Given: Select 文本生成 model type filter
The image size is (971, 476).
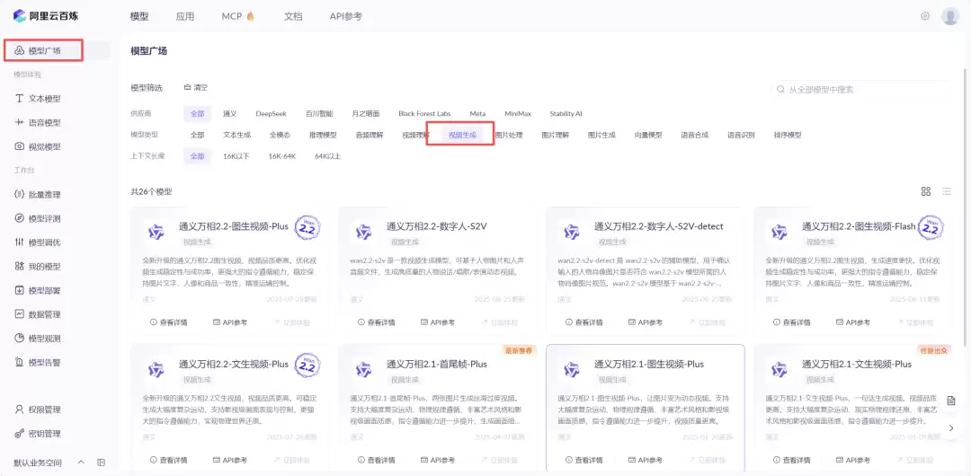Looking at the screenshot, I should tap(237, 135).
